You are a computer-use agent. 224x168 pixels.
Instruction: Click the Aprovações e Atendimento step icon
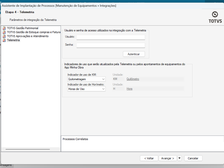coord(4,36)
